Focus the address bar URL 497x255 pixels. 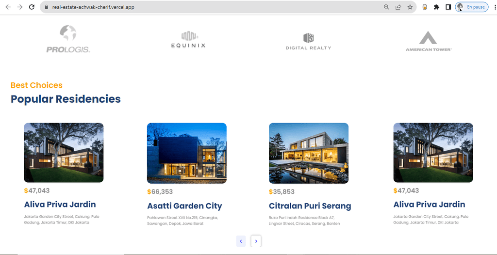coord(93,7)
